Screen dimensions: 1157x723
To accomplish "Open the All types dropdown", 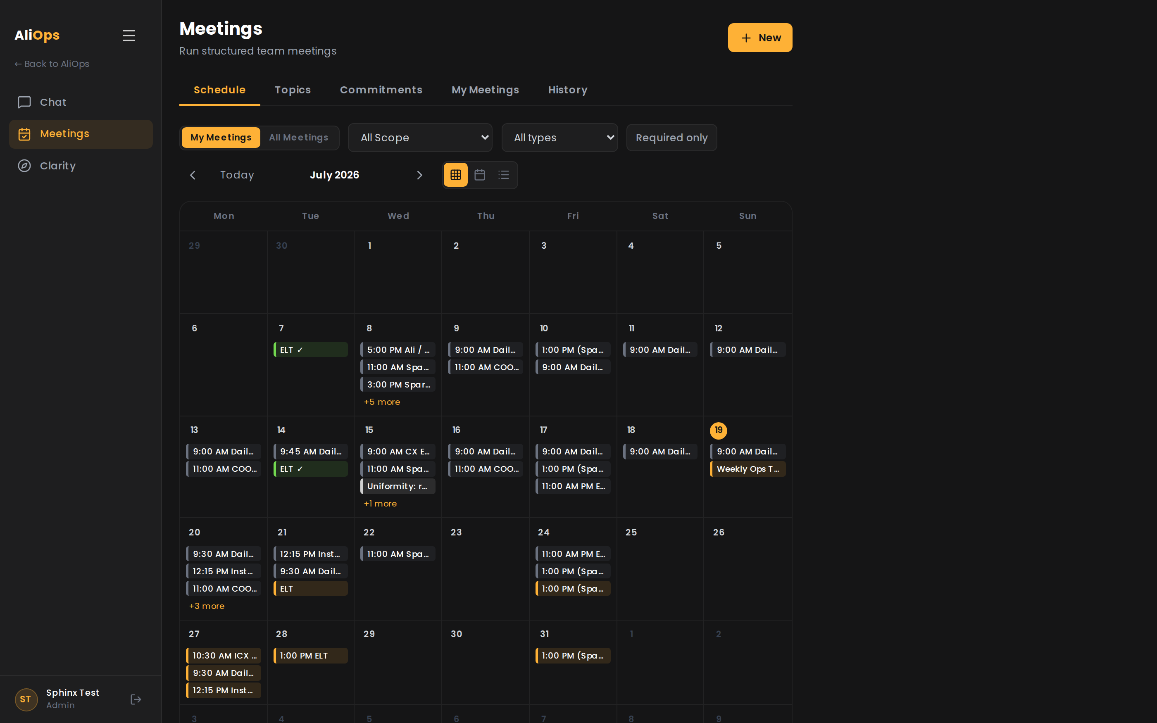I will click(x=559, y=138).
